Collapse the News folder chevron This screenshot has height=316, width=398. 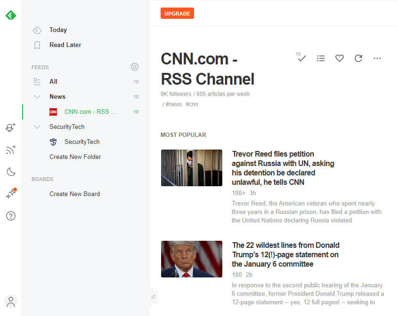coord(37,96)
